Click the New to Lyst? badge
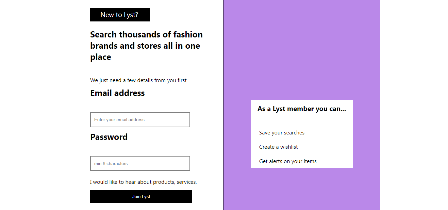The image size is (448, 210). point(120,14)
